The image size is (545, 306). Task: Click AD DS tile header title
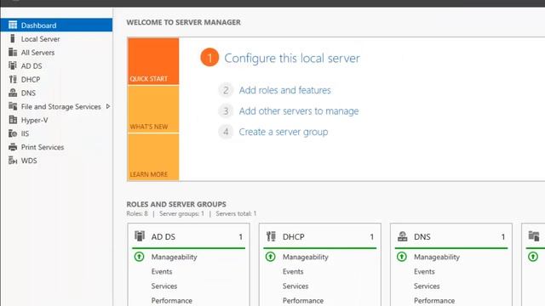[x=163, y=236]
